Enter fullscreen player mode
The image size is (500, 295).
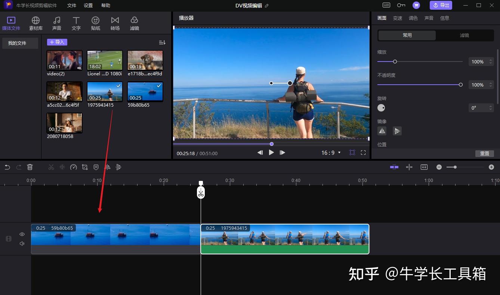(x=363, y=153)
